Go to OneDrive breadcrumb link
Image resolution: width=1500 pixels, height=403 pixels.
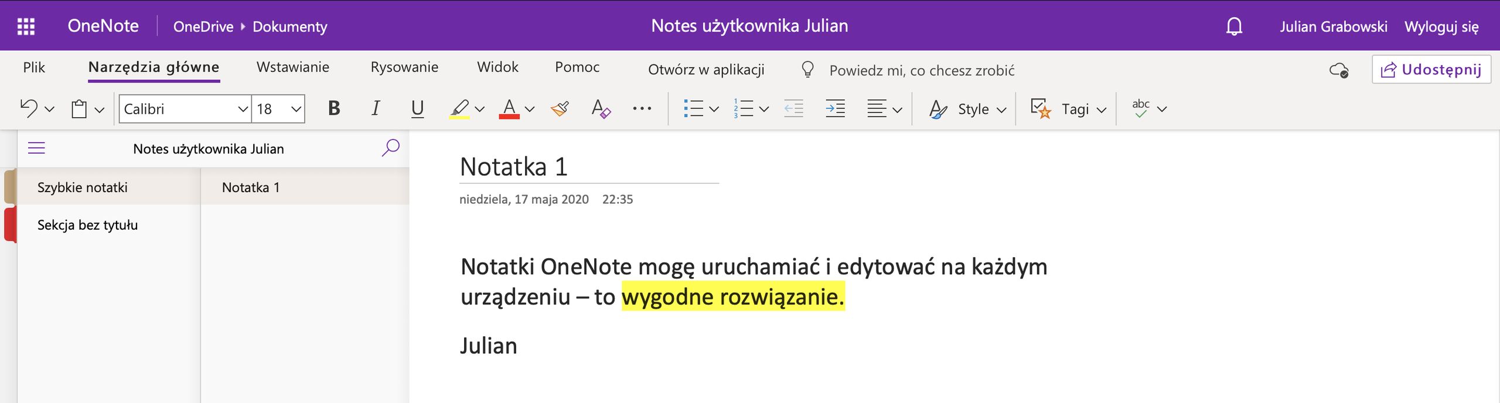pyautogui.click(x=203, y=27)
